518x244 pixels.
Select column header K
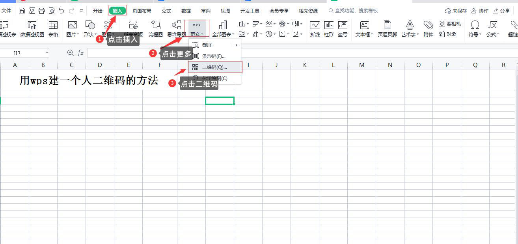coord(305,65)
